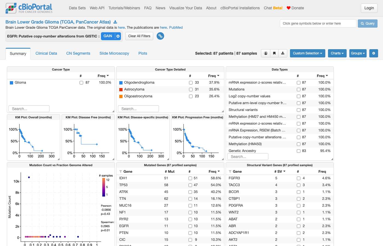Click the resize corner of Data Types panel
This screenshot has width=383, height=246.
tap(332, 159)
